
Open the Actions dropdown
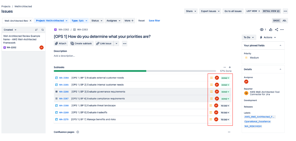pos(268,37)
